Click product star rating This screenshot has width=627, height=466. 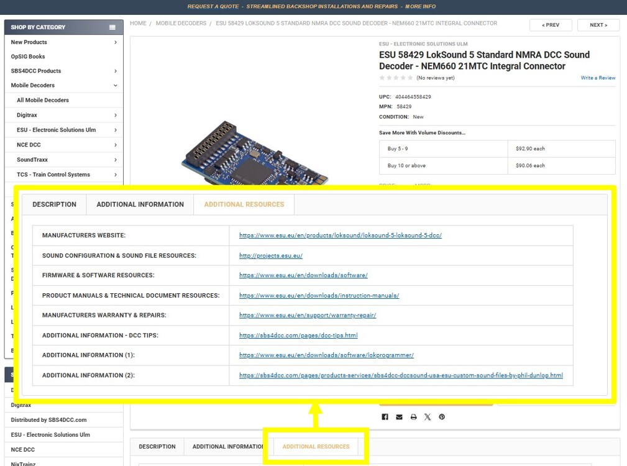396,78
